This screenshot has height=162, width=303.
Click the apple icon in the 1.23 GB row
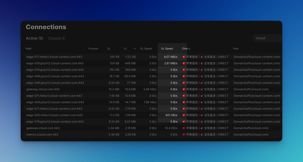[184, 57]
